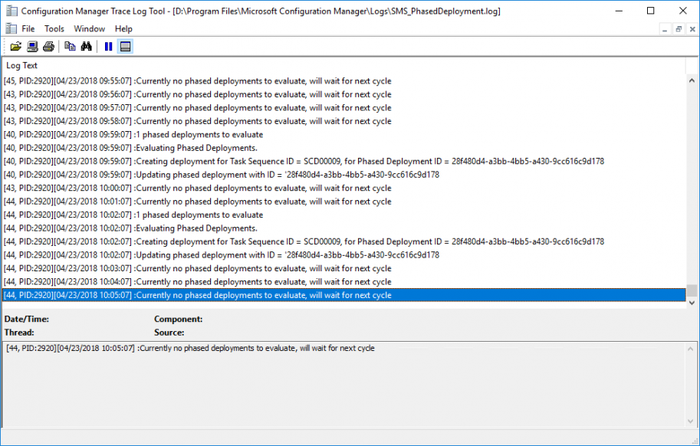Click the Log Text column header
700x446 pixels.
coord(22,66)
